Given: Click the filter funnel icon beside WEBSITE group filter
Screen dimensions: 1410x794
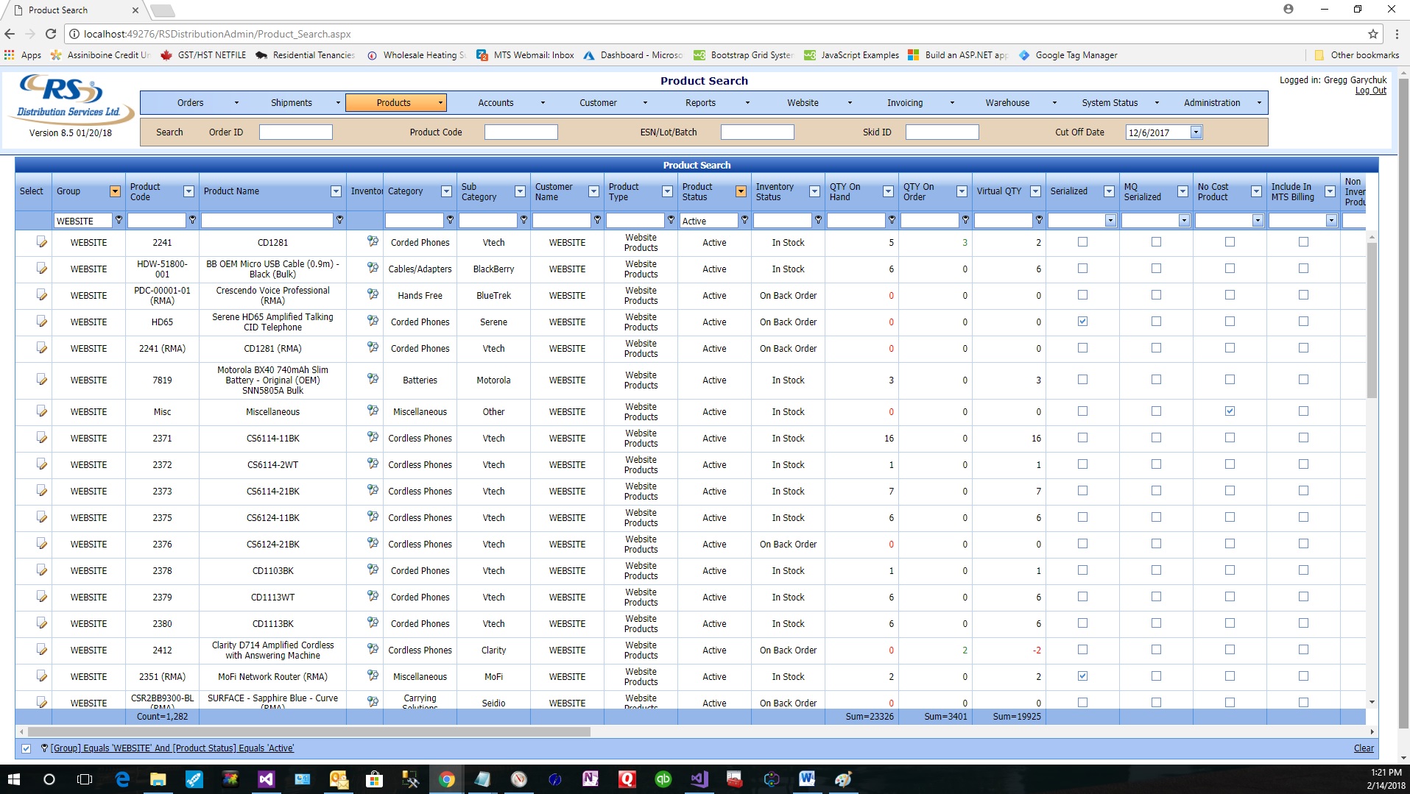Looking at the screenshot, I should click(x=119, y=220).
